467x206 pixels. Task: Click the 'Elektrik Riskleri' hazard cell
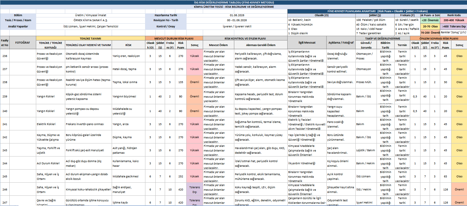tap(51, 124)
